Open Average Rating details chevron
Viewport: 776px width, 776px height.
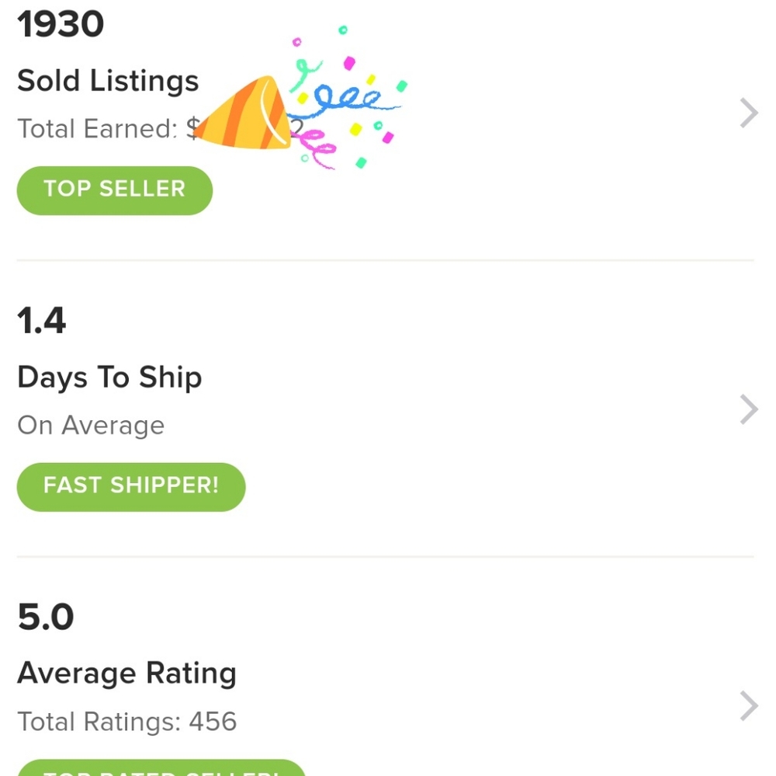coord(748,706)
